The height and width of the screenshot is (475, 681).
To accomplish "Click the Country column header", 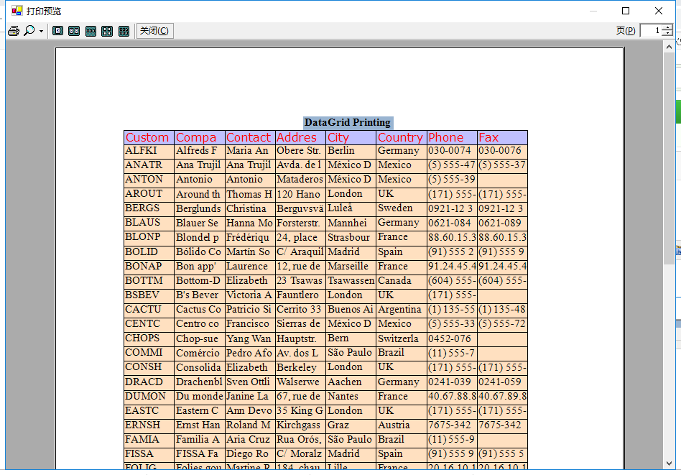I will [401, 138].
